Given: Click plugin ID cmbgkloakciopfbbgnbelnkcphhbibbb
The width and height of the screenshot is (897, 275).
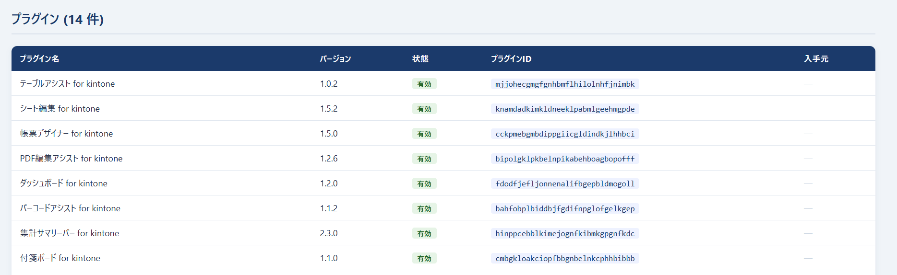Looking at the screenshot, I should (x=565, y=258).
